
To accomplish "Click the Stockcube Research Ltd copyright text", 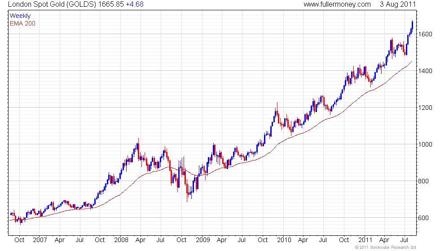I will [385, 247].
